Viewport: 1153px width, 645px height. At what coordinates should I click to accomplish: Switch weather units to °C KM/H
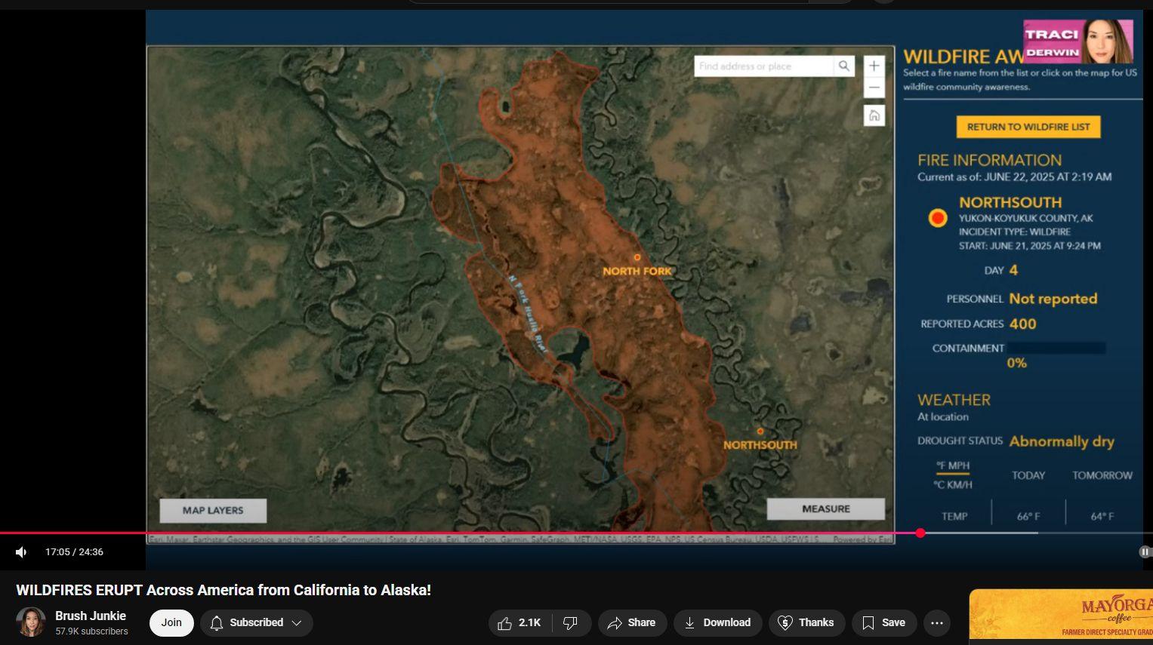coord(953,484)
